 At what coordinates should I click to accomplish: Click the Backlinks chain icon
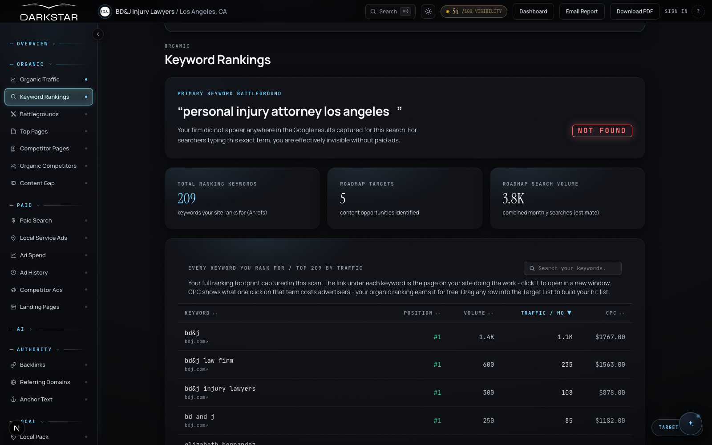click(13, 365)
